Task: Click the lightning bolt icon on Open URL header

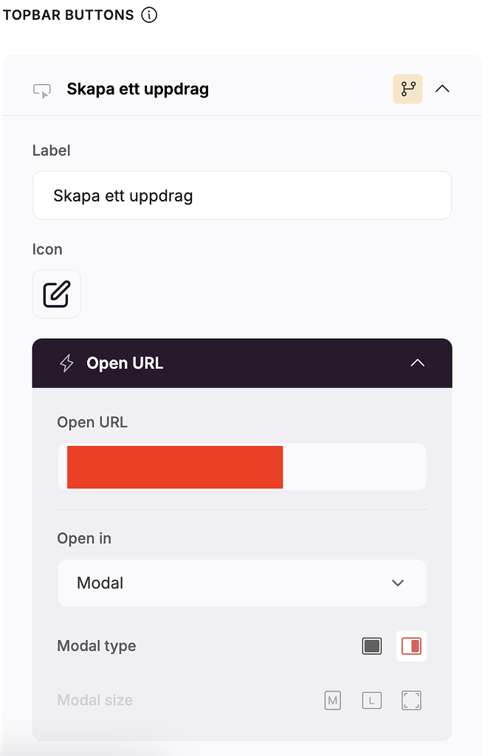Action: pyautogui.click(x=66, y=362)
